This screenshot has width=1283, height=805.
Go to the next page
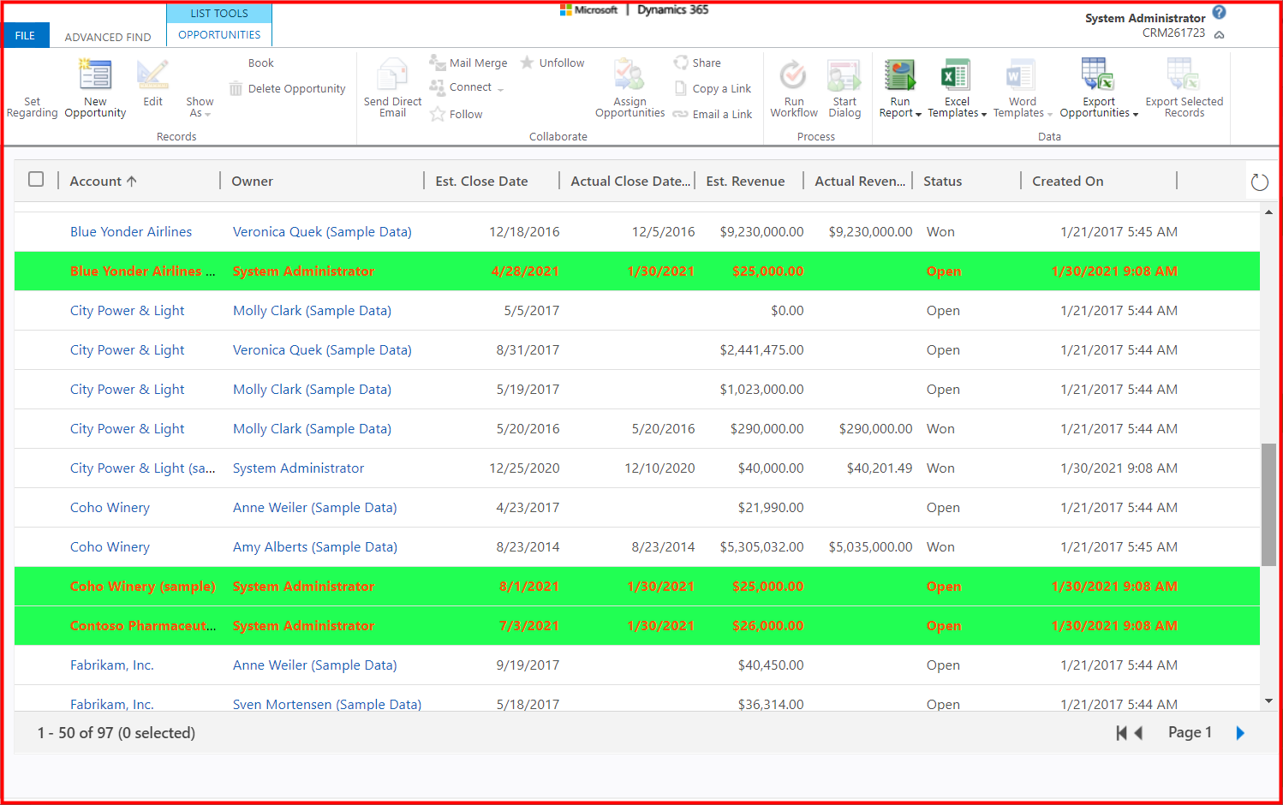(1240, 733)
